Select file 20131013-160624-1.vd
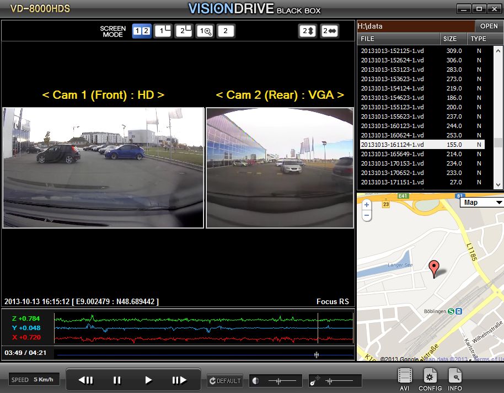Screen dimensions: 504x393 click(422, 135)
